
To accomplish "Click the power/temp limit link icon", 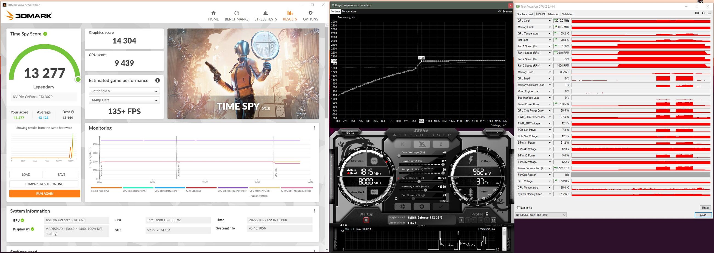I will pyautogui.click(x=398, y=169).
